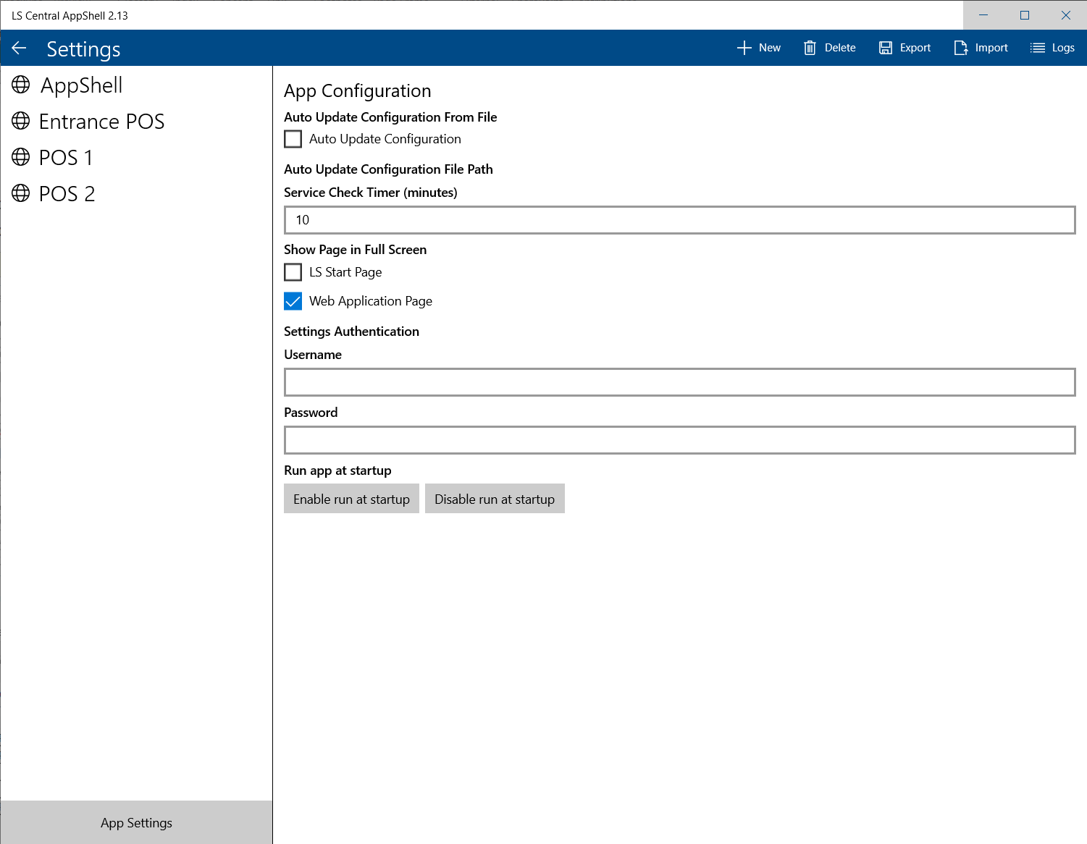
Task: Open the Logs list icon
Action: pos(1038,48)
